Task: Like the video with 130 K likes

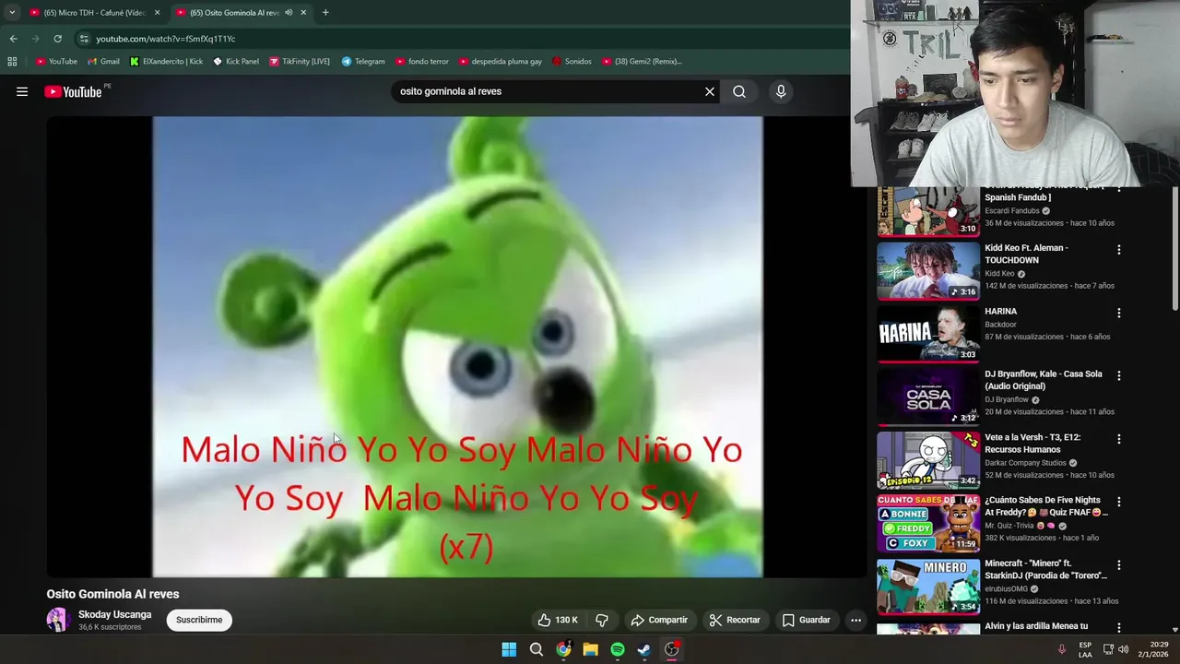Action: (x=558, y=620)
